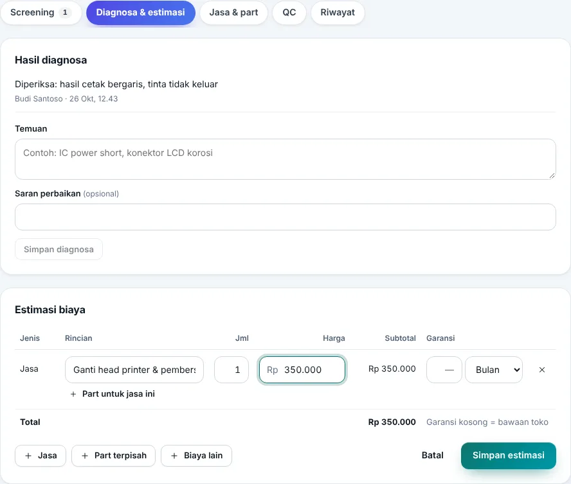Edit the Rincian field Ganti head printer

click(134, 370)
